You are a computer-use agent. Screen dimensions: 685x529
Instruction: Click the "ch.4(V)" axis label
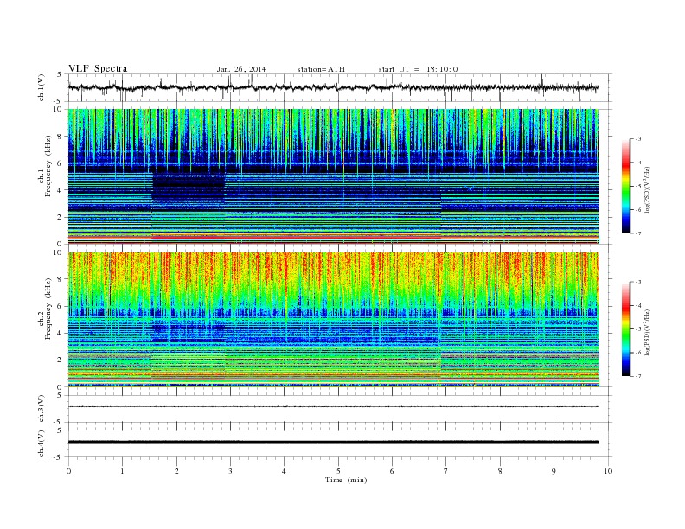(x=42, y=443)
